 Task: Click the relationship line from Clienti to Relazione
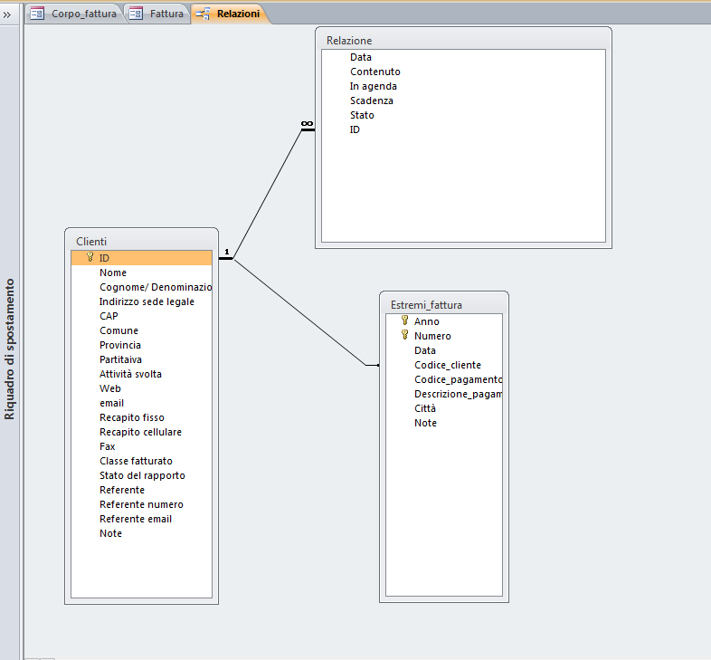tap(268, 195)
